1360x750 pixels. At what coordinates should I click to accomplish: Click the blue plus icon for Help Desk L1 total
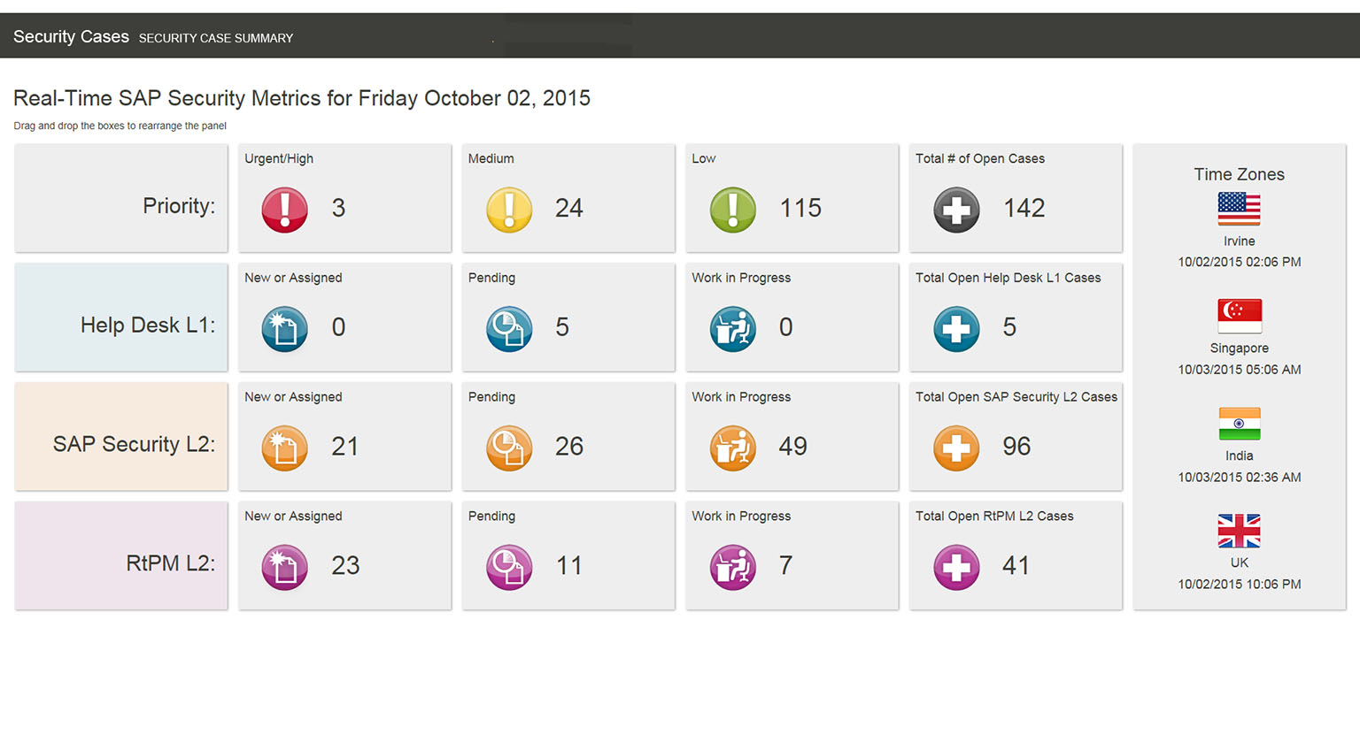[x=956, y=329]
